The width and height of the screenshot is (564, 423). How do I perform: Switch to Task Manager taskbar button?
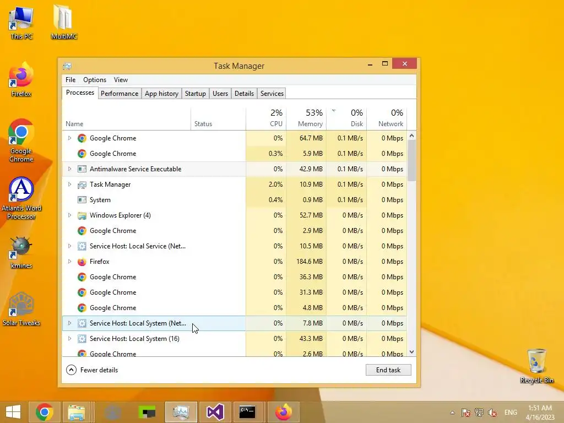click(x=181, y=412)
